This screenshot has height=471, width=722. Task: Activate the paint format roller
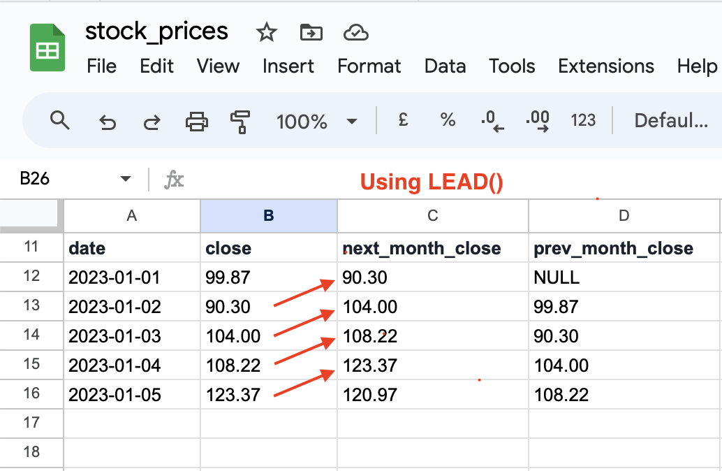click(x=240, y=122)
